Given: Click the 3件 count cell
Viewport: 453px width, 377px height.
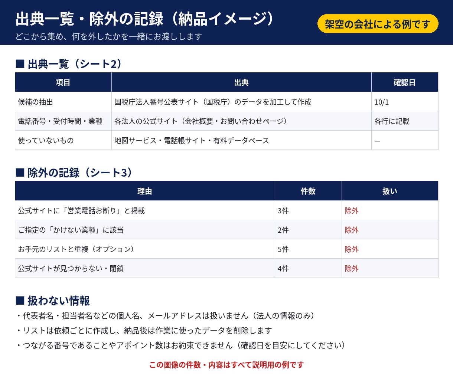Looking at the screenshot, I should pyautogui.click(x=308, y=210).
